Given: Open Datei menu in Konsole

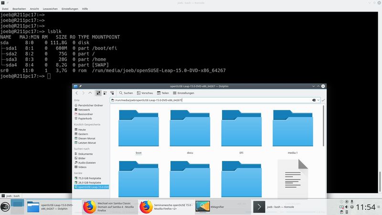Looking at the screenshot, I should coord(5,9).
